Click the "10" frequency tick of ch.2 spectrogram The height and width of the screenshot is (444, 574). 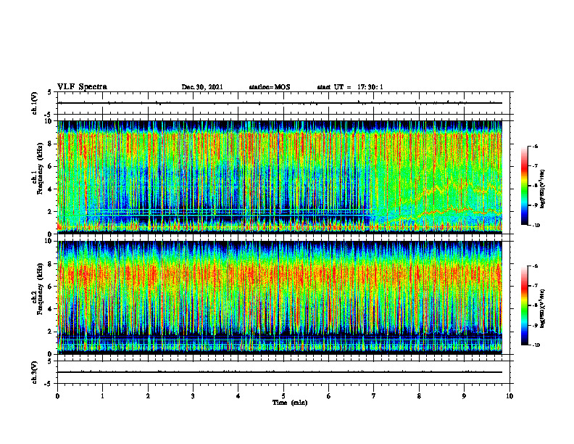(x=48, y=241)
